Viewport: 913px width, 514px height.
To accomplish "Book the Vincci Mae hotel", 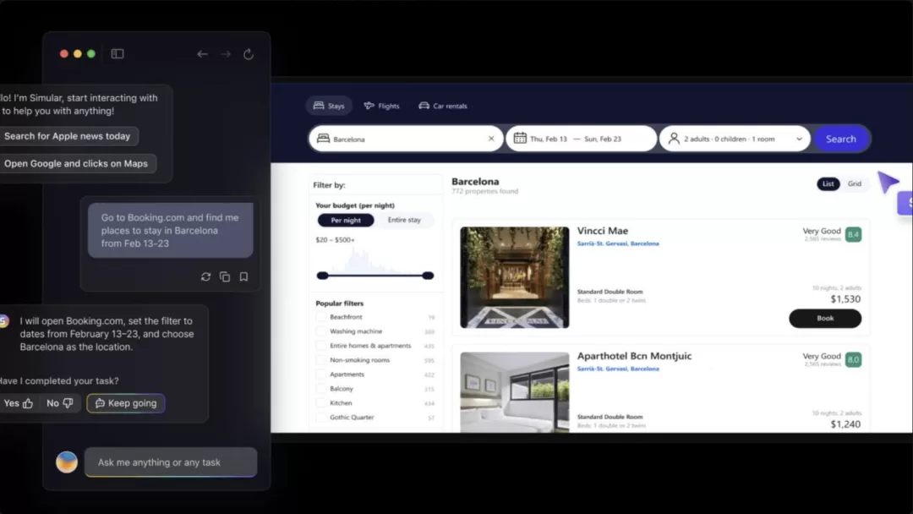I will tap(825, 319).
